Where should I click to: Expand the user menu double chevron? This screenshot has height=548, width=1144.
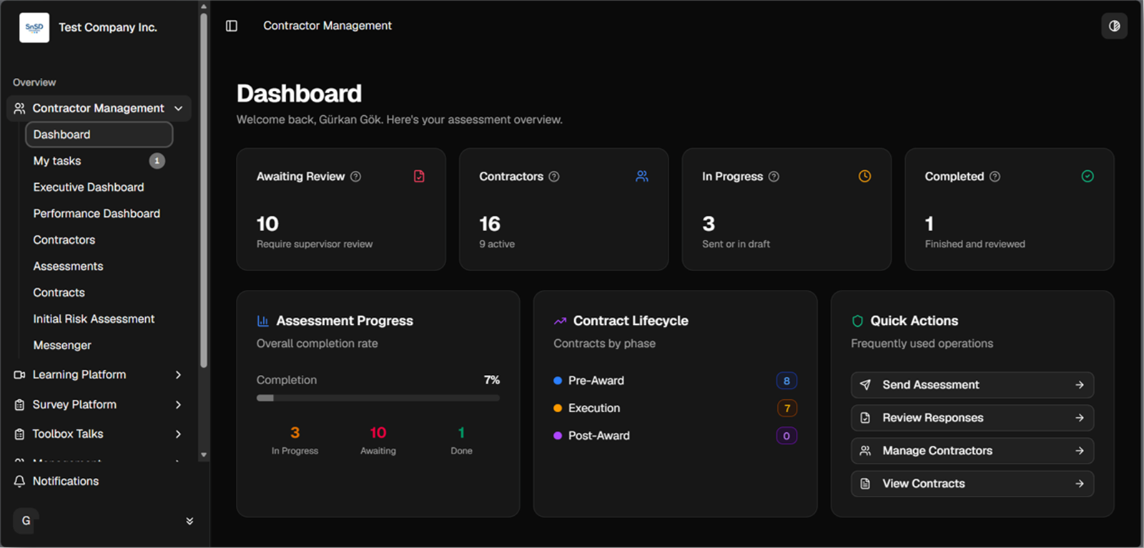coord(189,521)
